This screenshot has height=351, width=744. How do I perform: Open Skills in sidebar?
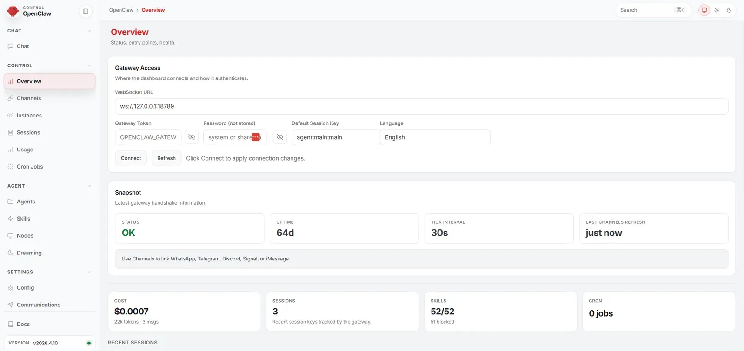(x=49, y=219)
